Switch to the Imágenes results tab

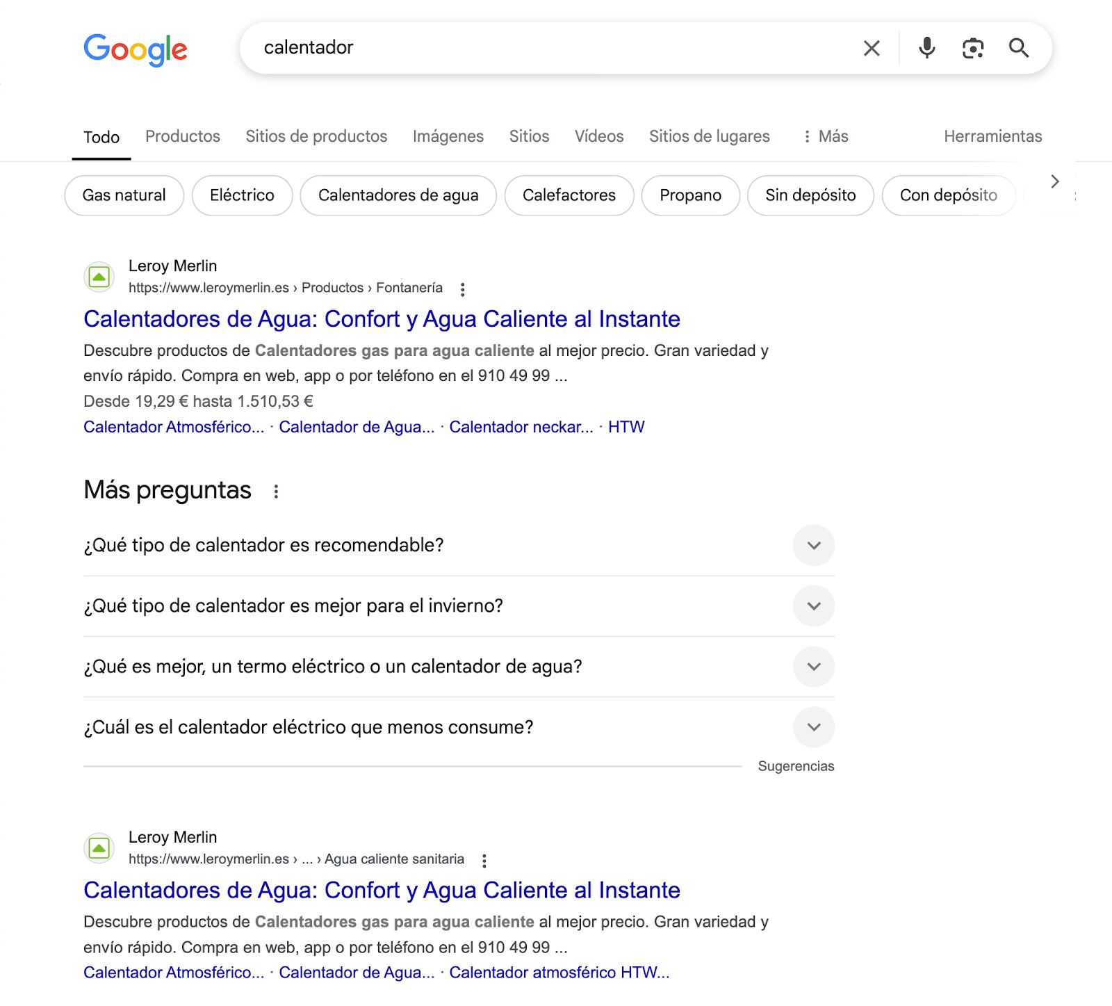click(449, 136)
